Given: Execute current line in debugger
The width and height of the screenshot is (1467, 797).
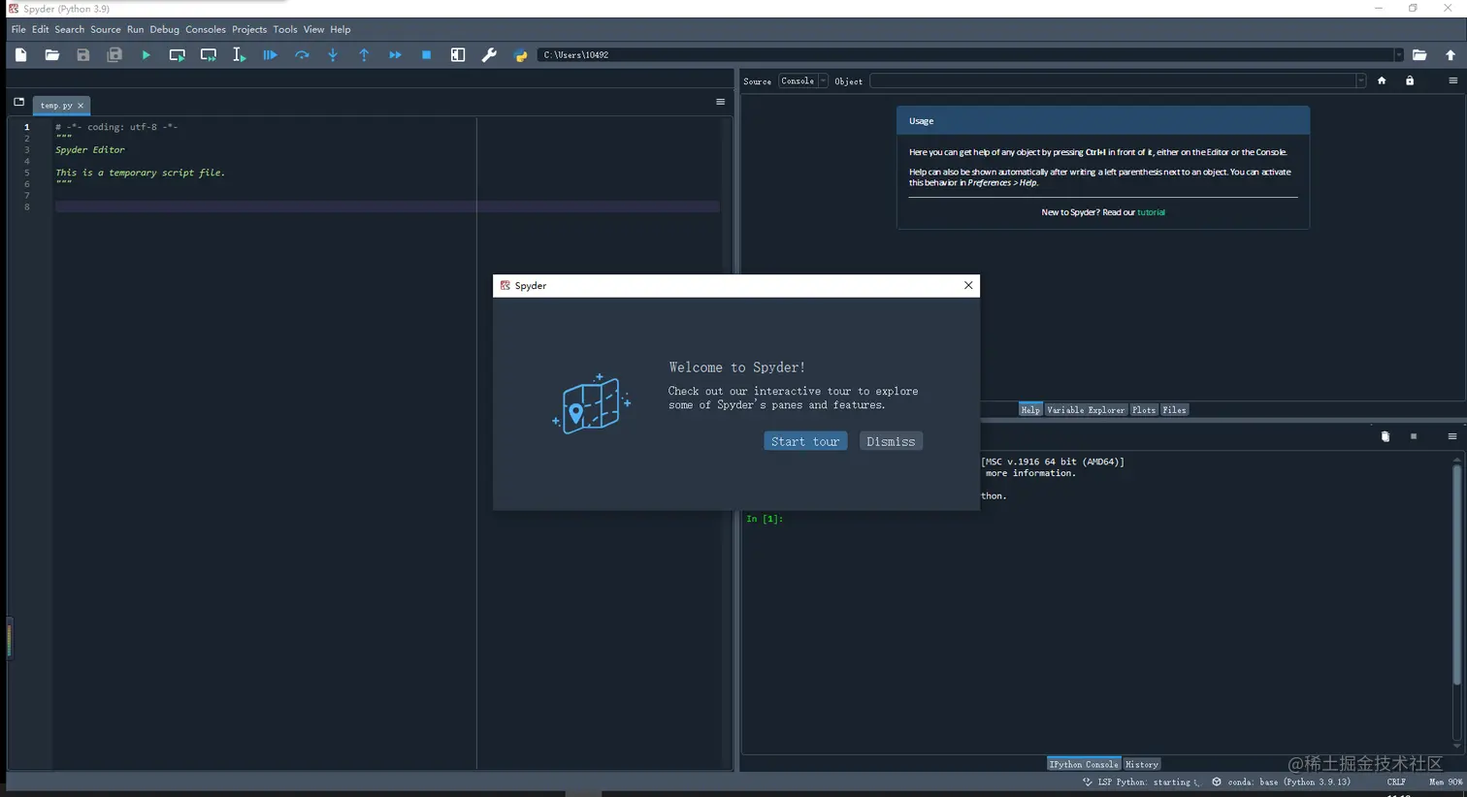Looking at the screenshot, I should point(302,55).
